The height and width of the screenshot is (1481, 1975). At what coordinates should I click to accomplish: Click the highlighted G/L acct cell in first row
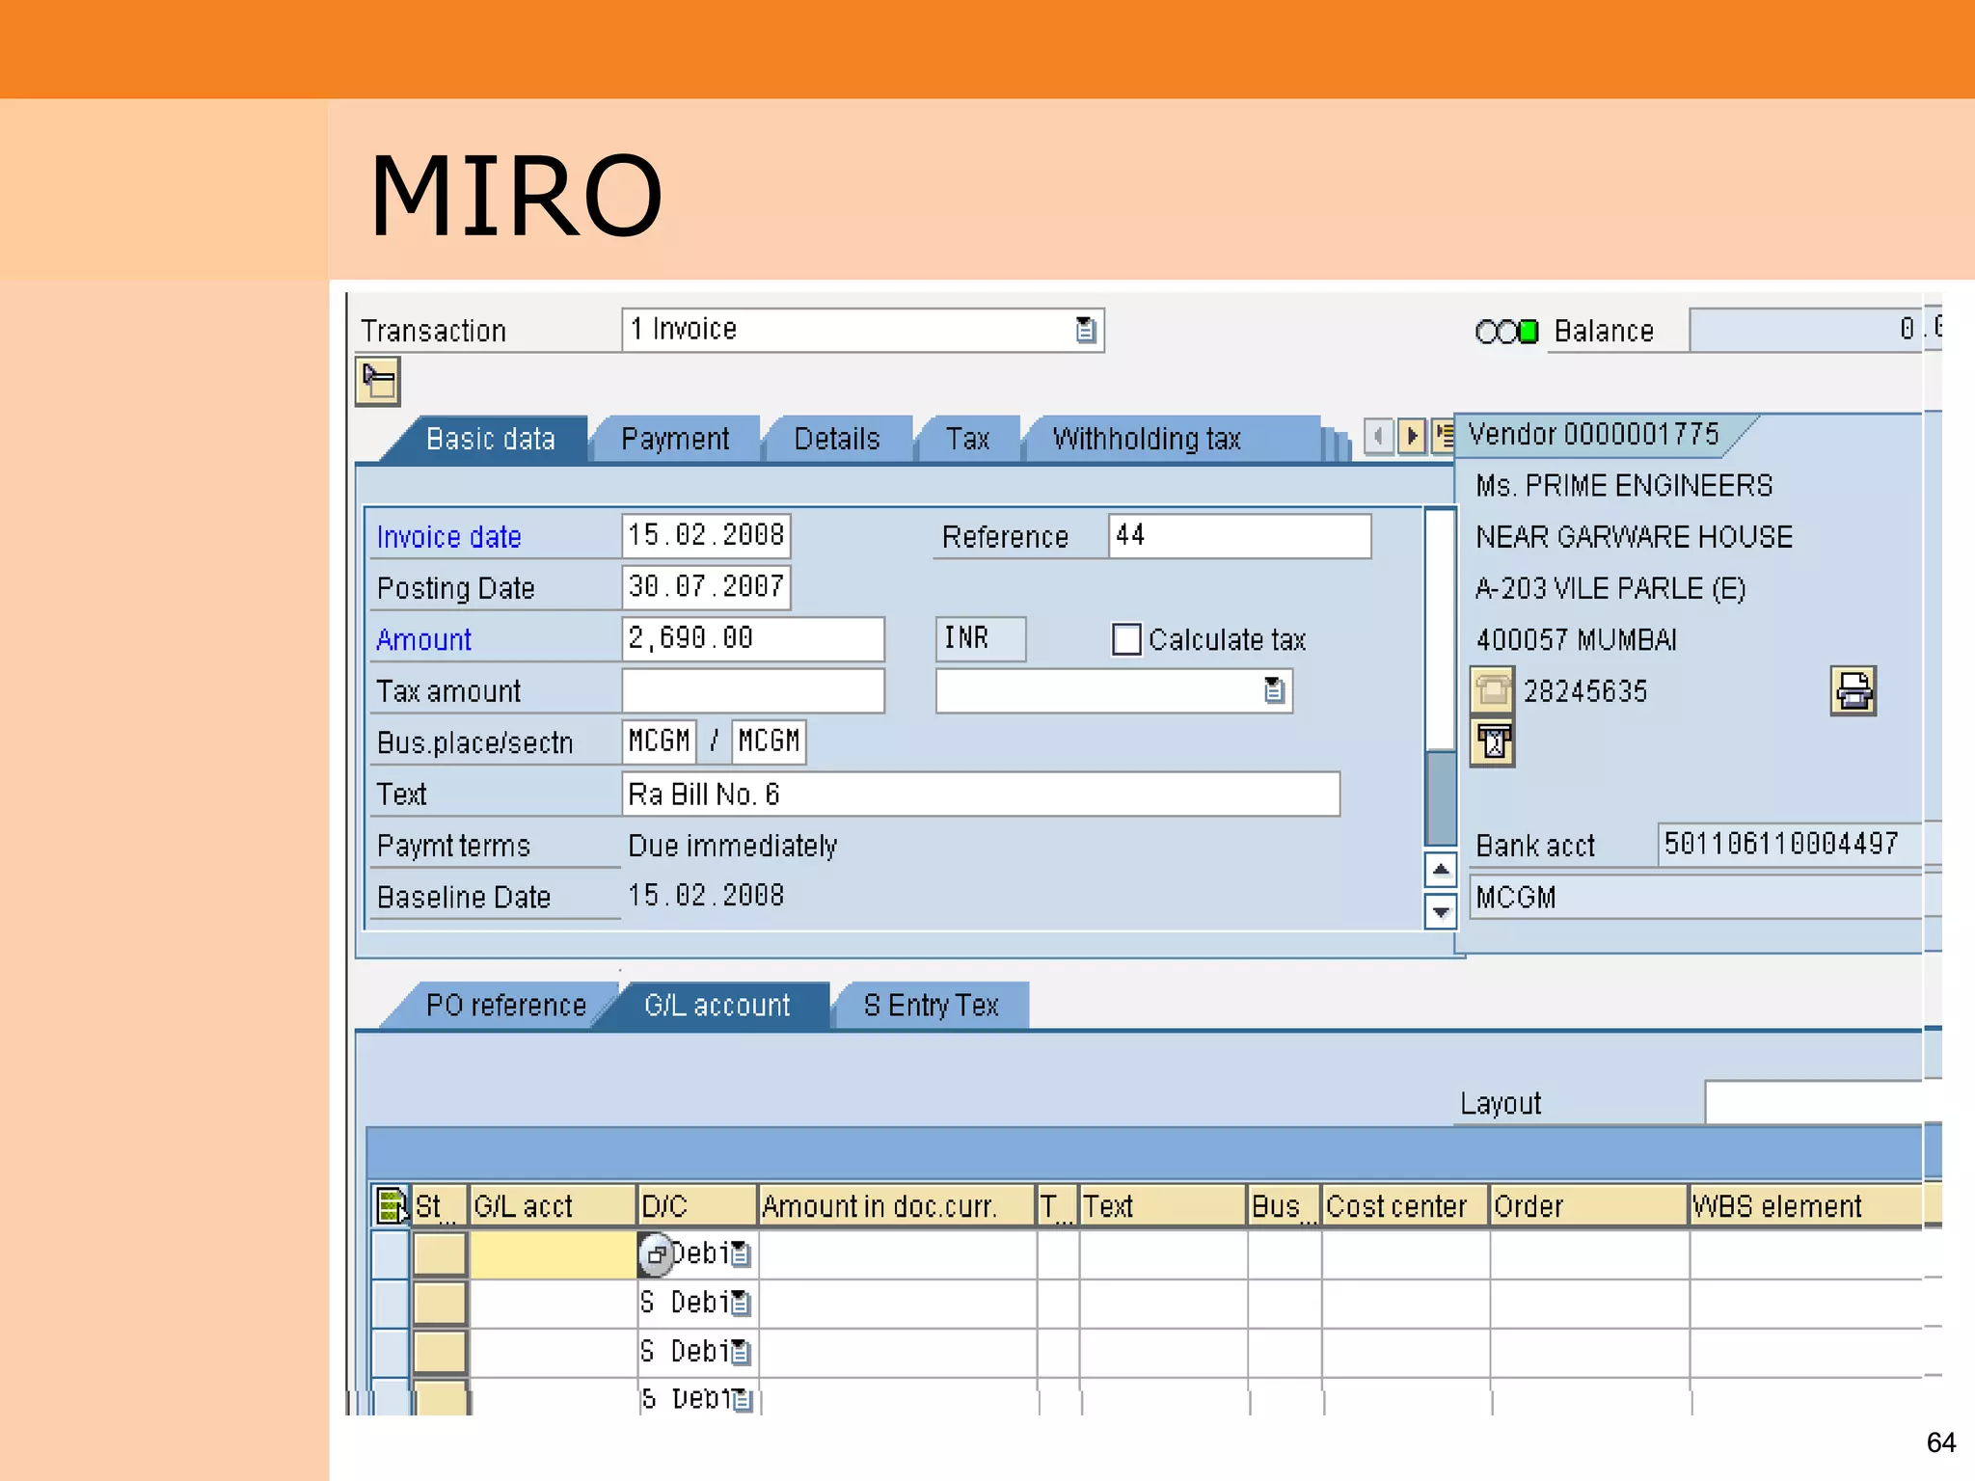pyautogui.click(x=553, y=1254)
